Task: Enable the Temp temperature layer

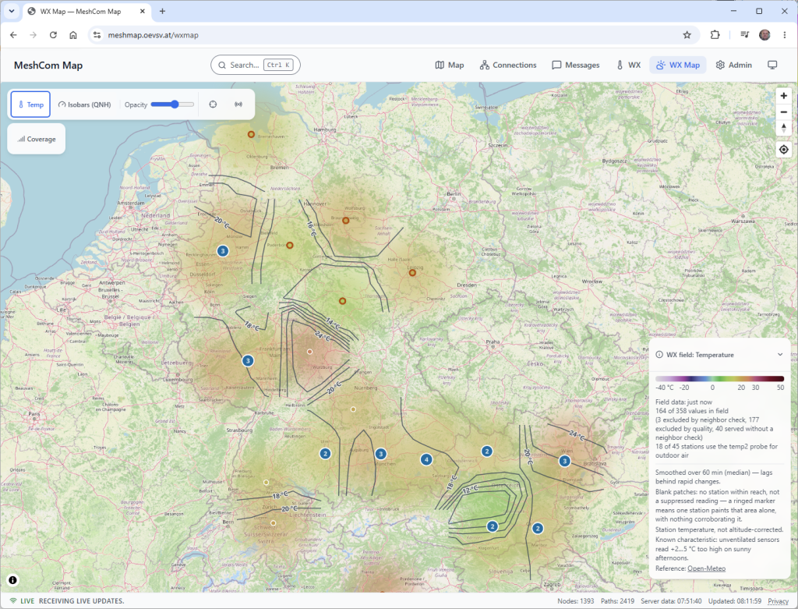Action: click(30, 104)
